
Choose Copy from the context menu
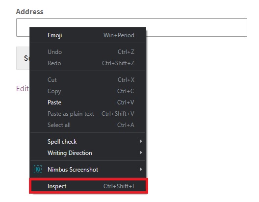[x=88, y=91]
